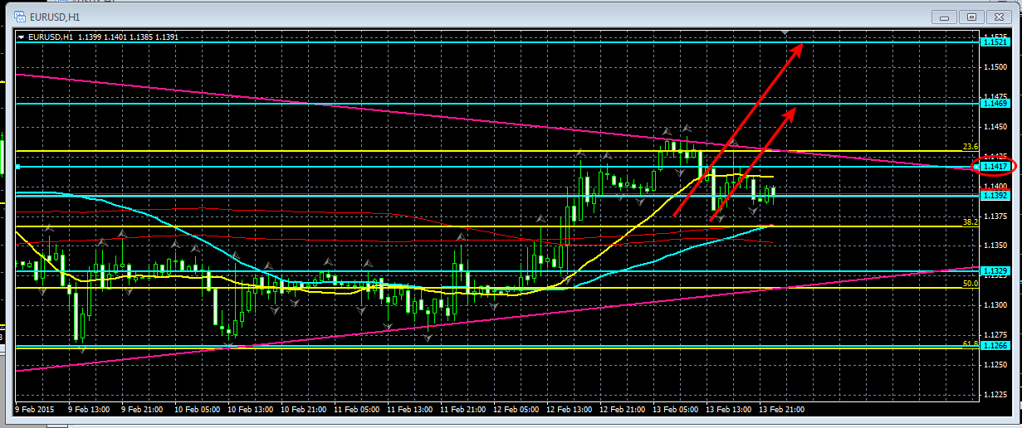Click the 12 Feb 21:00 time label
Image resolution: width=1022 pixels, height=428 pixels.
[622, 410]
